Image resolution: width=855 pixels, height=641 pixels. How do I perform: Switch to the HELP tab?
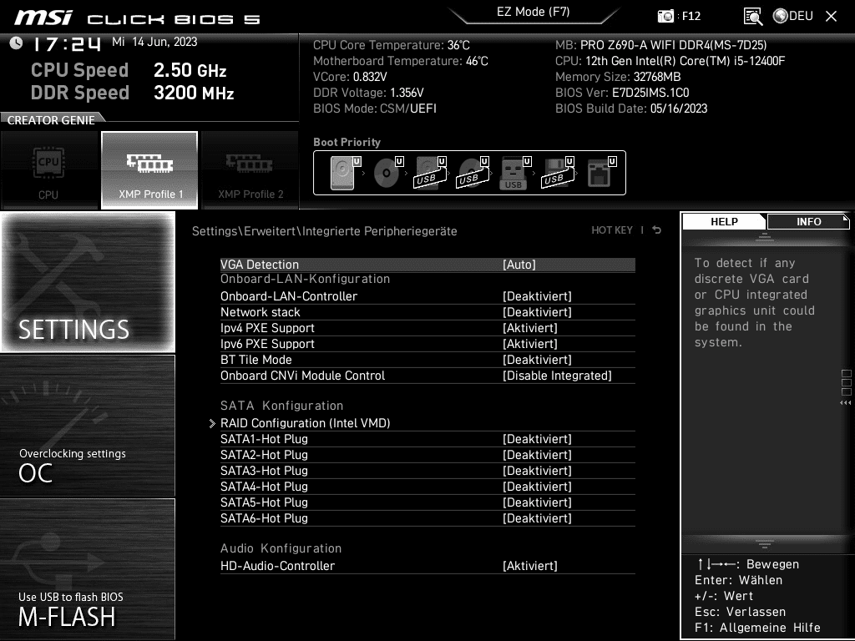pos(724,221)
